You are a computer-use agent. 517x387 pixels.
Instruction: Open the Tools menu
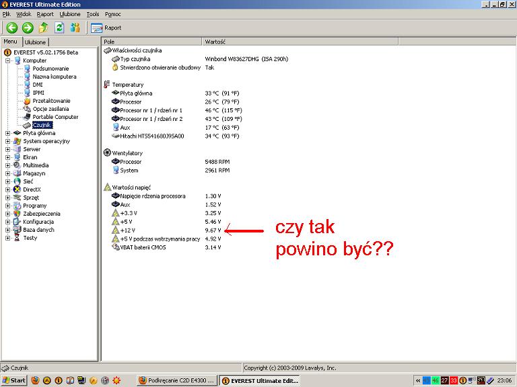point(93,14)
